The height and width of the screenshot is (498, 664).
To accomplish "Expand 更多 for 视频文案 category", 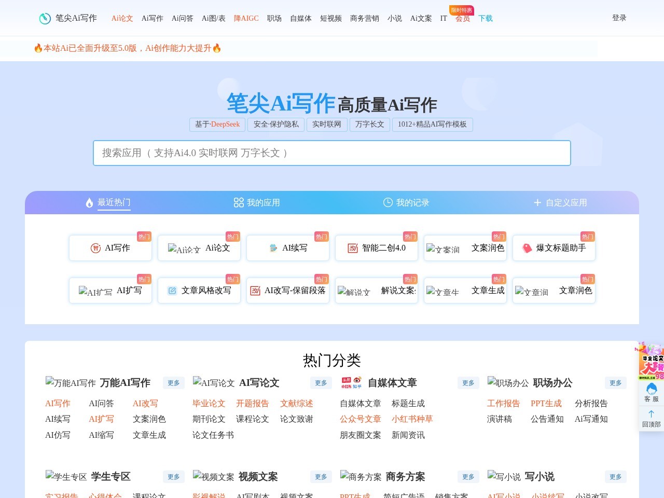I will (321, 477).
